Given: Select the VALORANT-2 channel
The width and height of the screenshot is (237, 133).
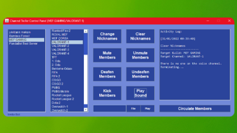Looking at the screenshot, I should (x=67, y=46).
